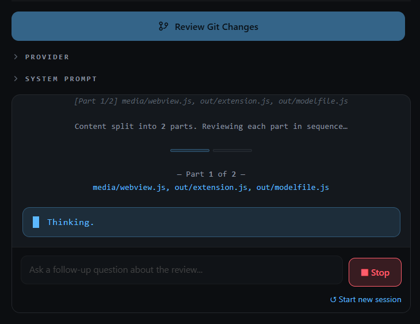Click the Thinking status box

(211, 222)
